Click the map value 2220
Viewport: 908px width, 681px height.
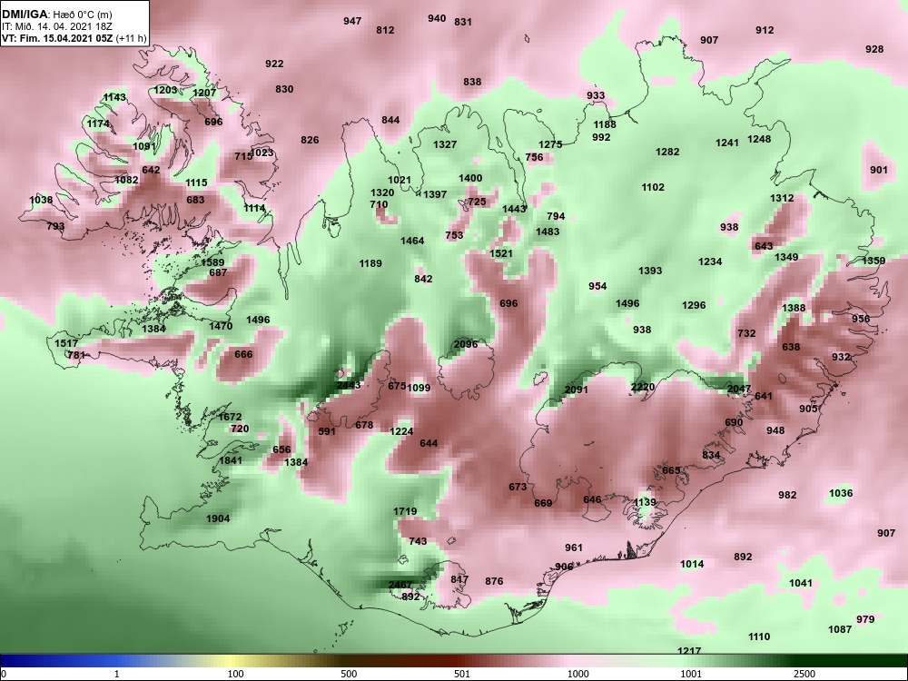643,388
